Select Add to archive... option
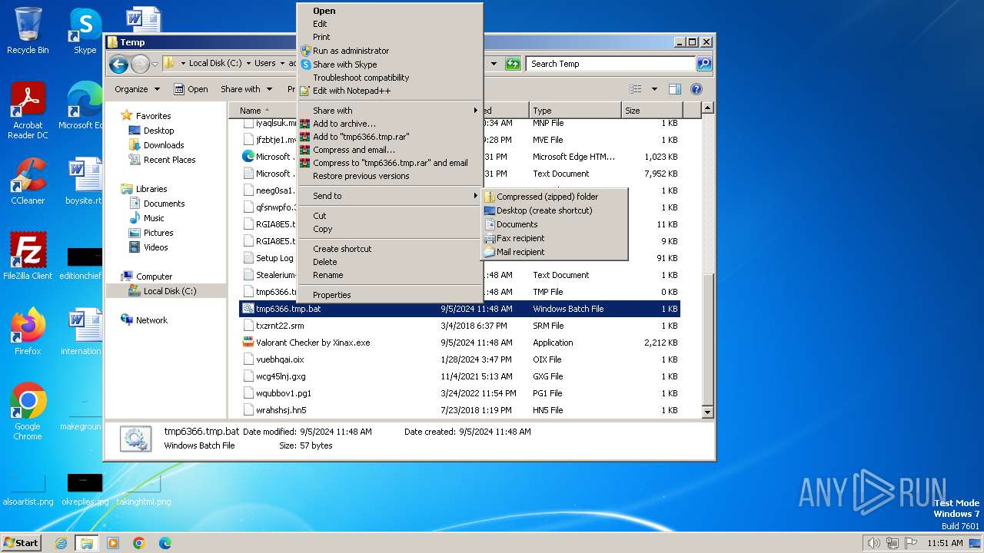This screenshot has height=553, width=984. click(x=391, y=124)
